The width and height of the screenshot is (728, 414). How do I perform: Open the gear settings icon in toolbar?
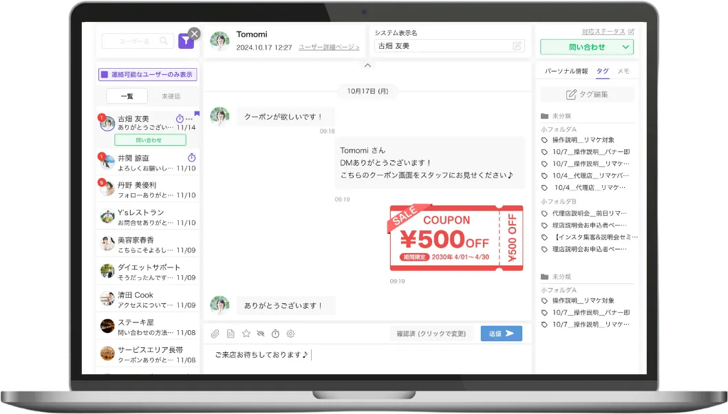point(290,334)
